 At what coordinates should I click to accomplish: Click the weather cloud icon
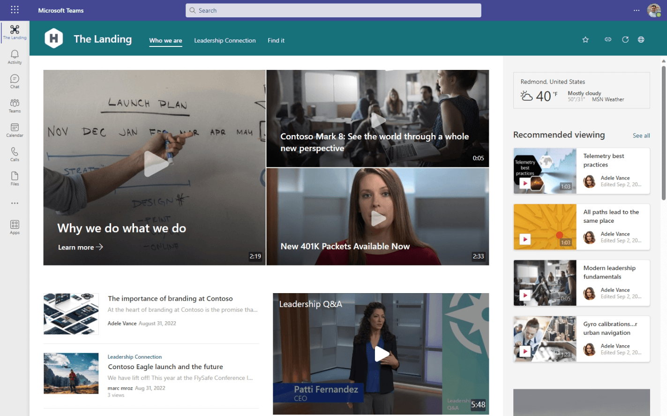pyautogui.click(x=526, y=96)
